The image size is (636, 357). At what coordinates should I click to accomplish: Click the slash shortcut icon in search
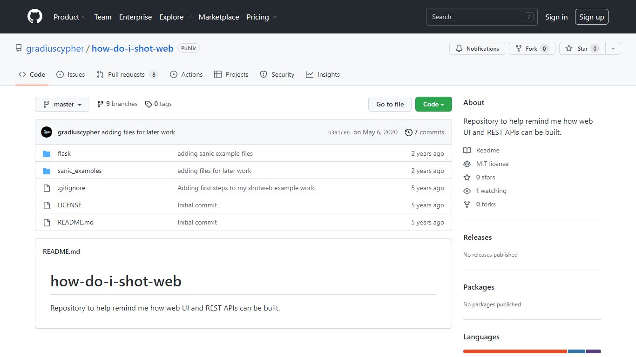pos(529,17)
